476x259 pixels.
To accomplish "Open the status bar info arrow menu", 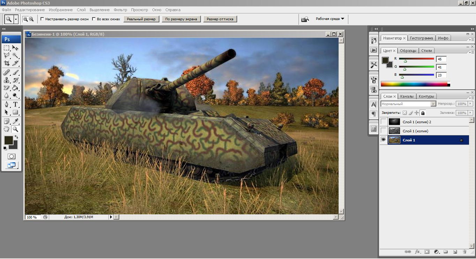I will pyautogui.click(x=111, y=217).
